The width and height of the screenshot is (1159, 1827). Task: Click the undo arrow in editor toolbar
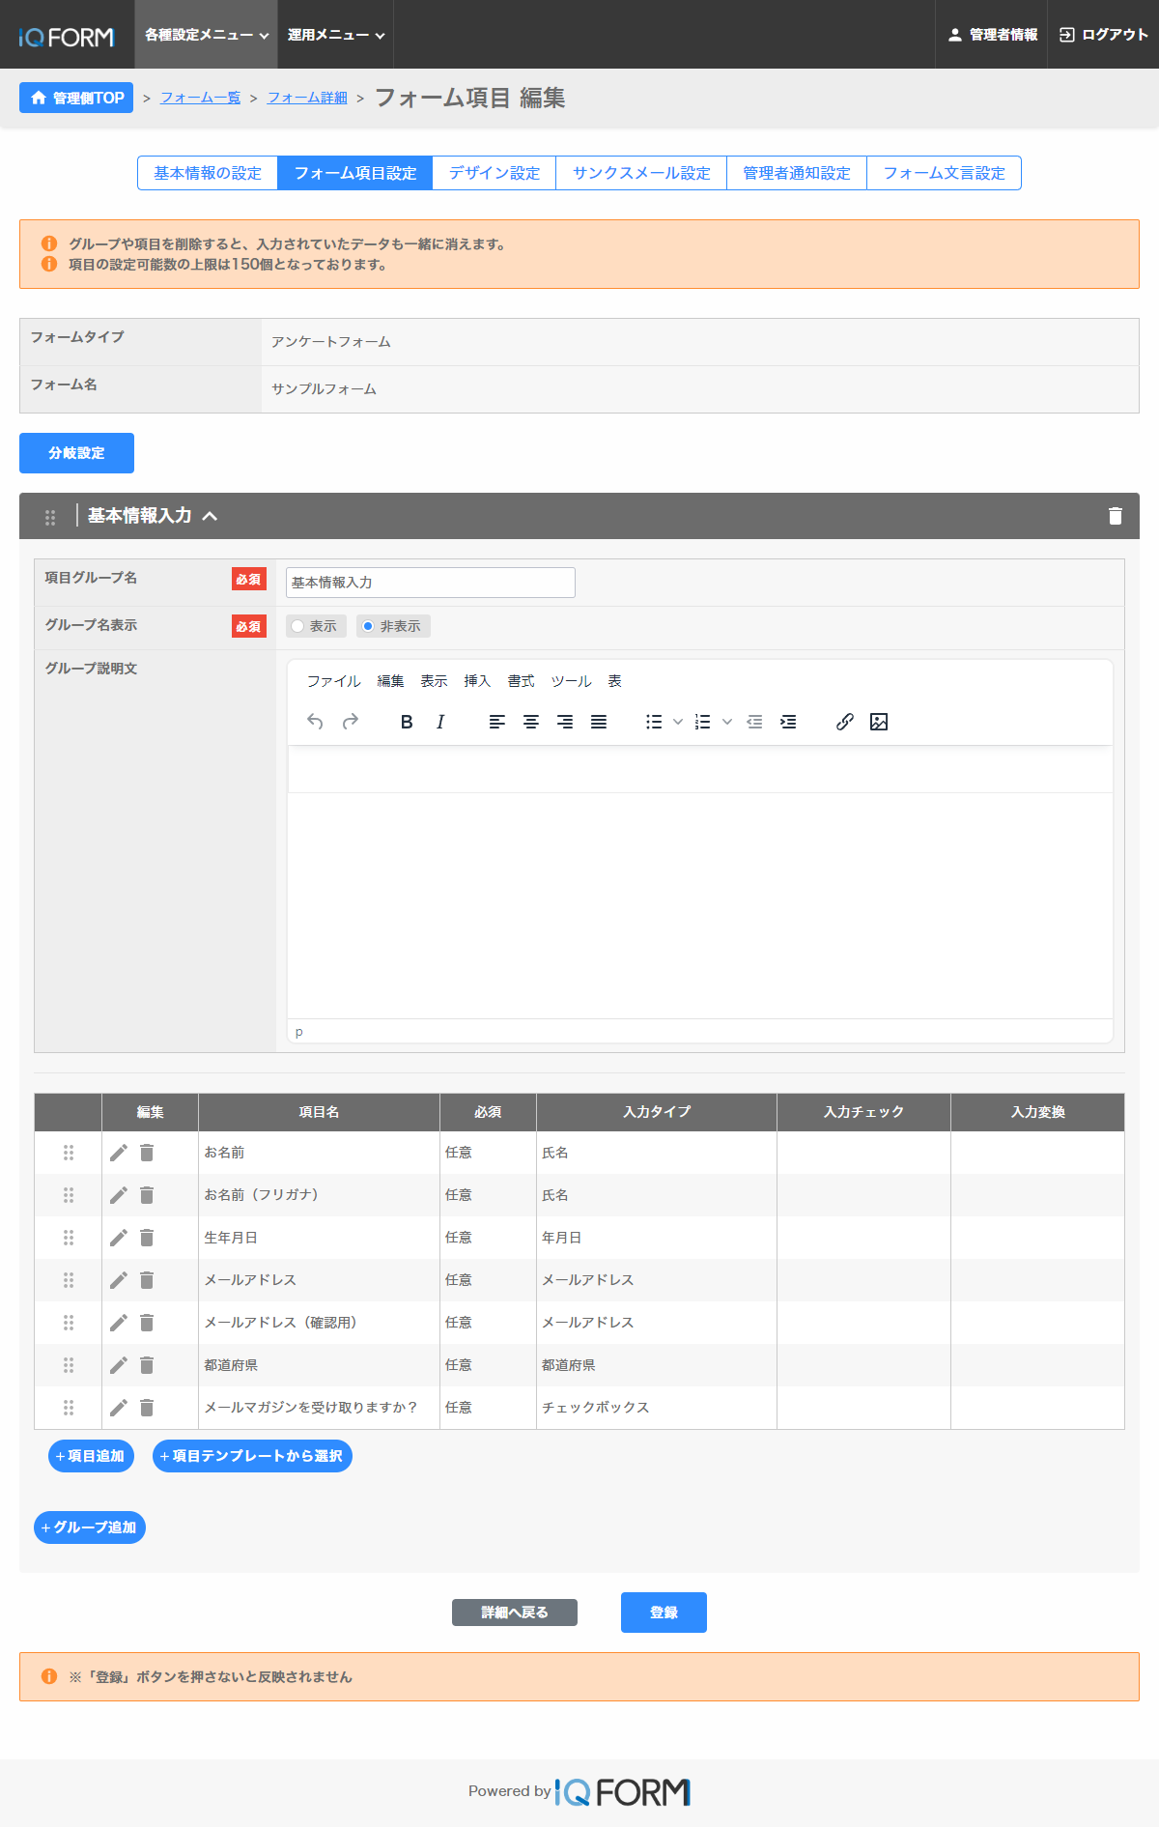pyautogui.click(x=315, y=722)
